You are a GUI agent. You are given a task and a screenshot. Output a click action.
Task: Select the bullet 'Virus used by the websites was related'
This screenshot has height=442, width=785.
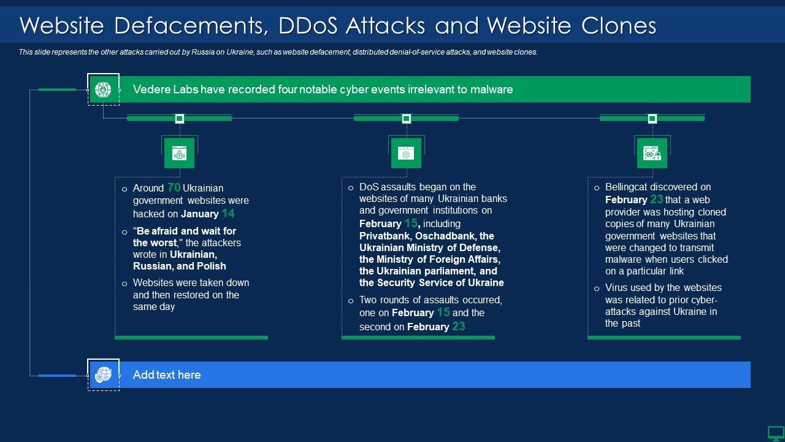658,305
